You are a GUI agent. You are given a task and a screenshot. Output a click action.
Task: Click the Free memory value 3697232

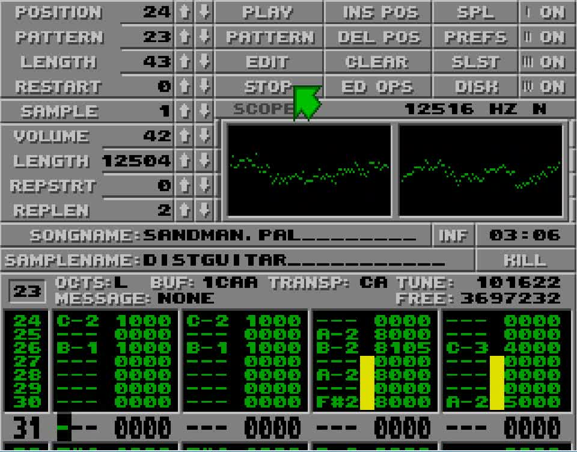tap(511, 298)
